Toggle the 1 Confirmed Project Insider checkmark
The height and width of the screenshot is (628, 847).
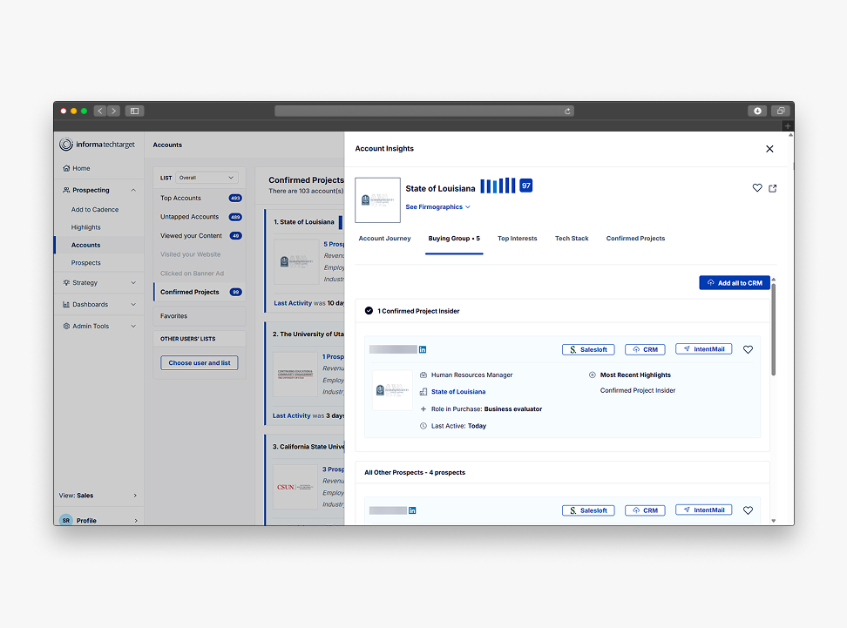[x=369, y=311]
